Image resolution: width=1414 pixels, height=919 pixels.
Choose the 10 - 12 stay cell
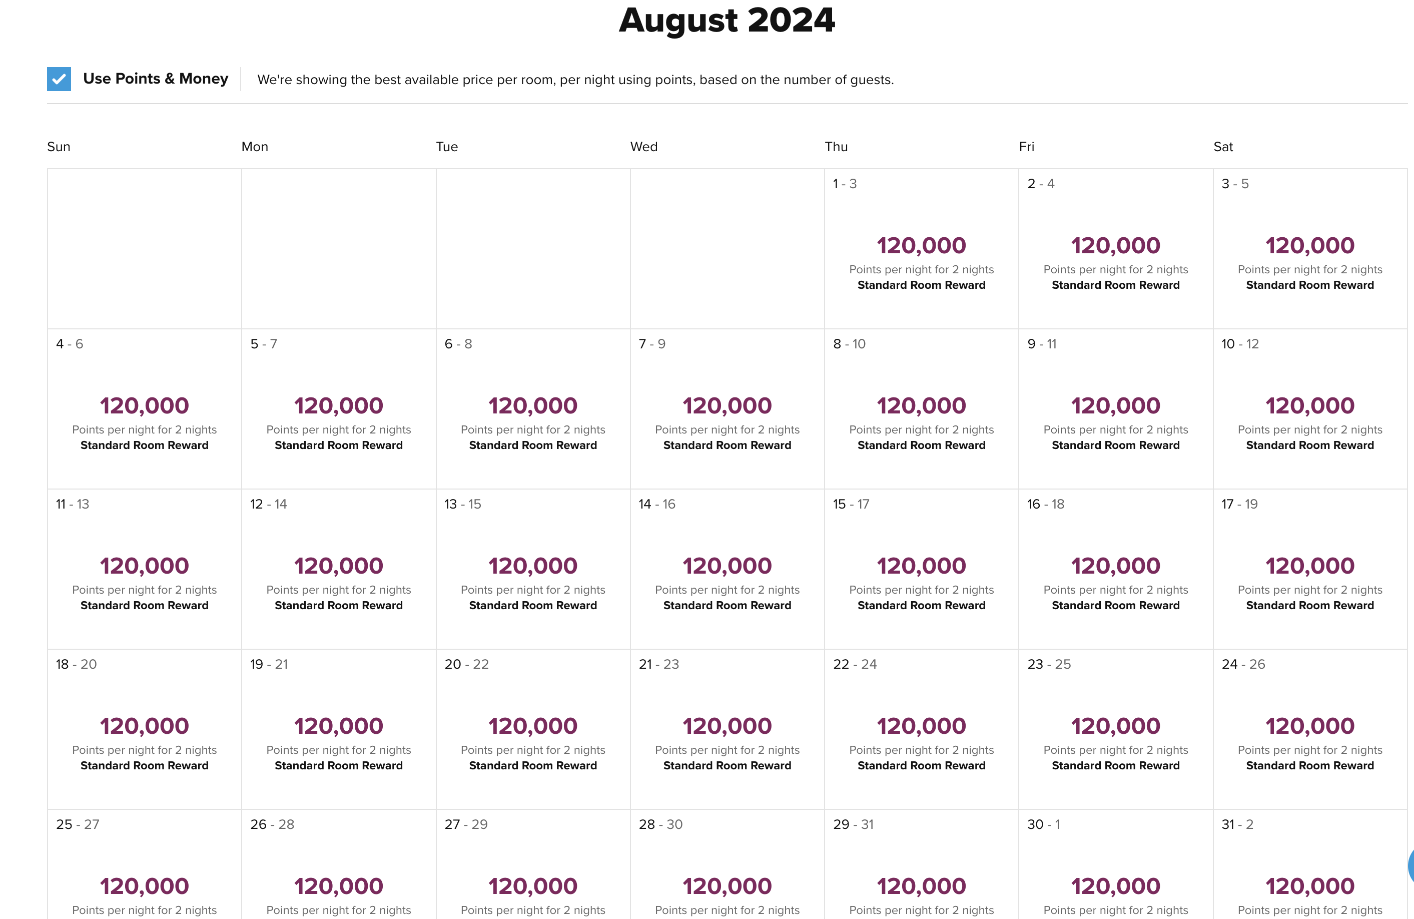coord(1309,409)
